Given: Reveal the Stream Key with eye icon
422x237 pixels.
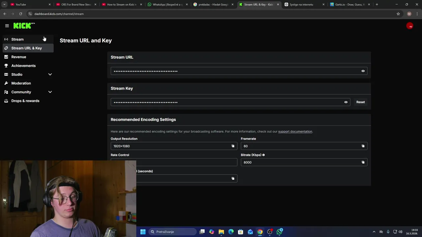Looking at the screenshot, I should pyautogui.click(x=346, y=102).
